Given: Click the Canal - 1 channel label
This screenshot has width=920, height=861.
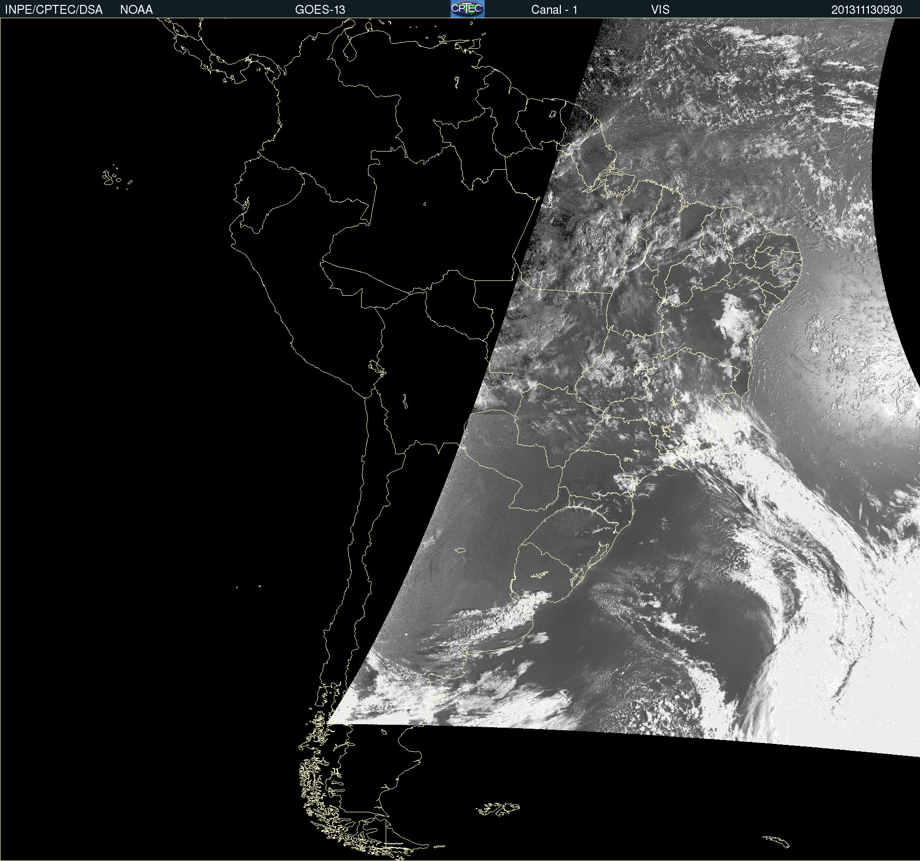Looking at the screenshot, I should (554, 10).
